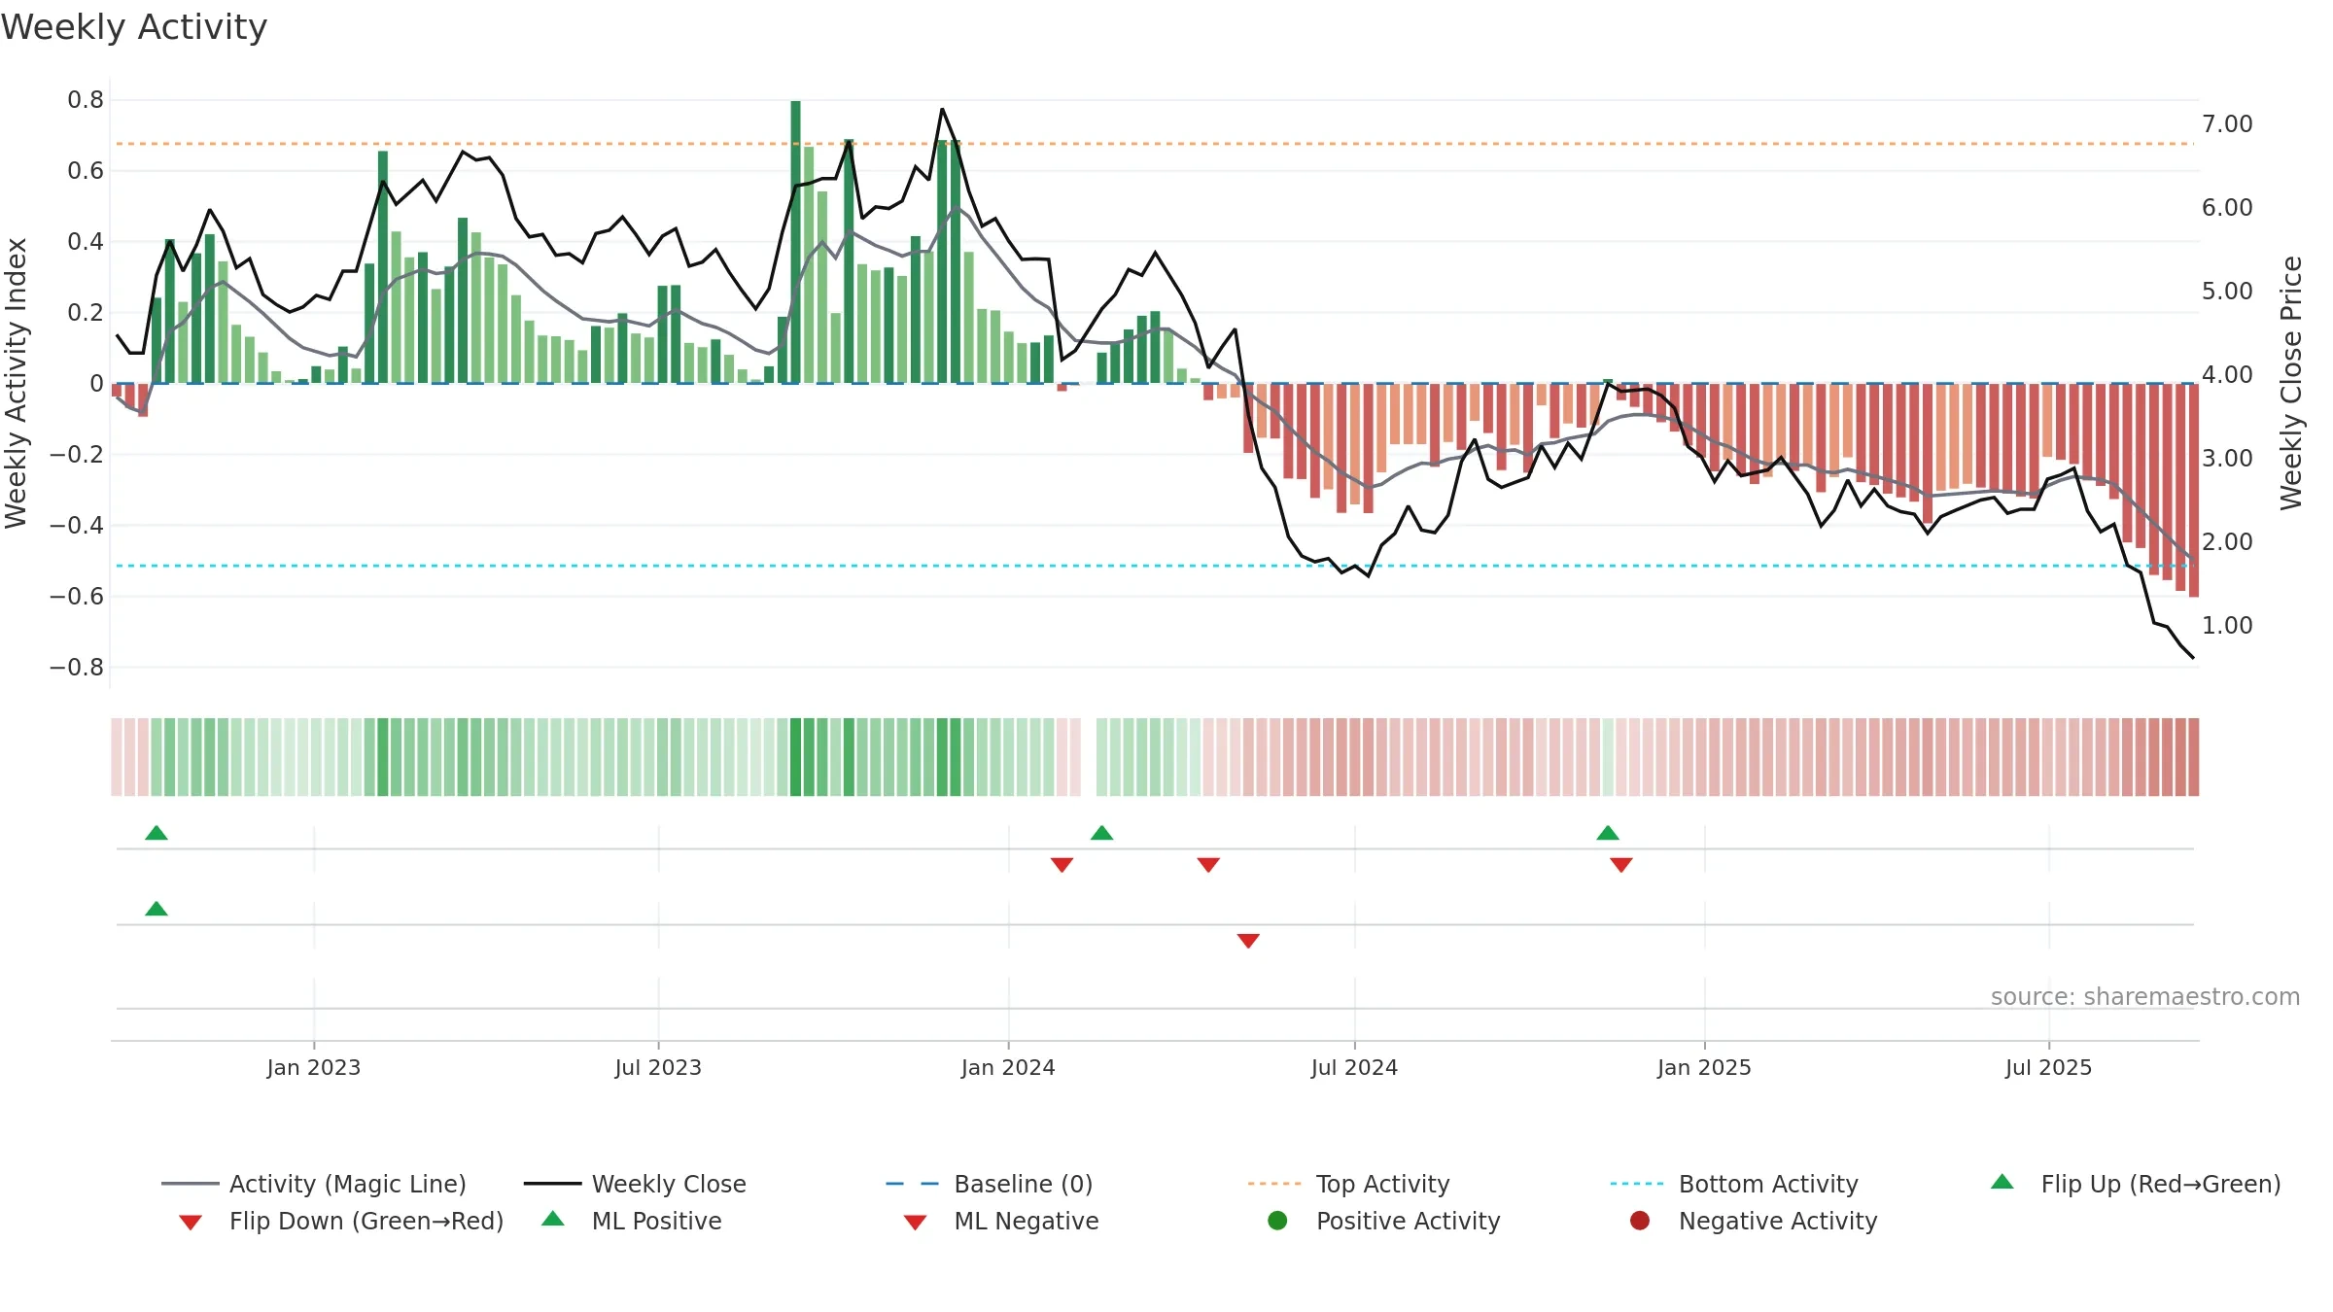Click the Negative Activity red dot
Image resolution: width=2333 pixels, height=1312 pixels.
(x=1640, y=1221)
